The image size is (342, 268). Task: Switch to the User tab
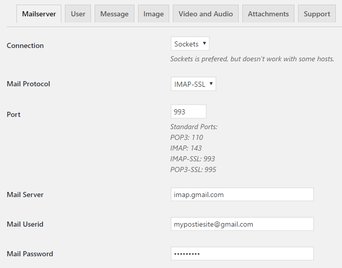(x=78, y=14)
